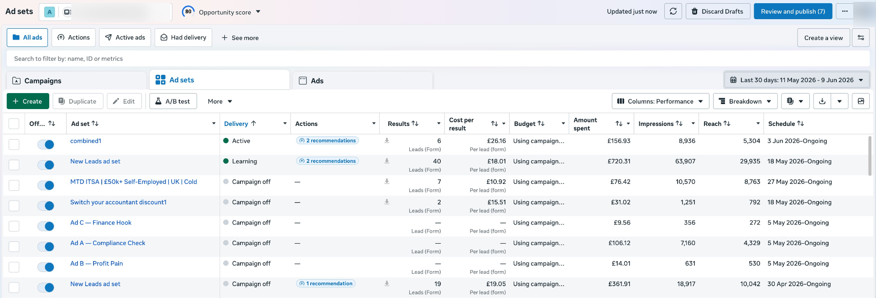
Task: Toggle Switch your accountant discount1 ad set
Action: click(46, 206)
